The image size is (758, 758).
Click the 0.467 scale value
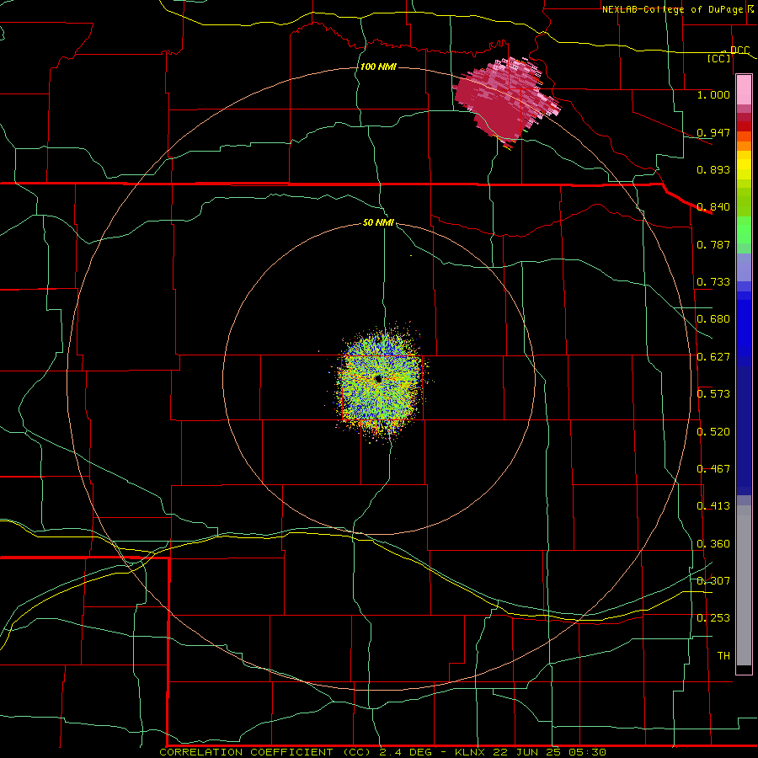[x=713, y=469]
